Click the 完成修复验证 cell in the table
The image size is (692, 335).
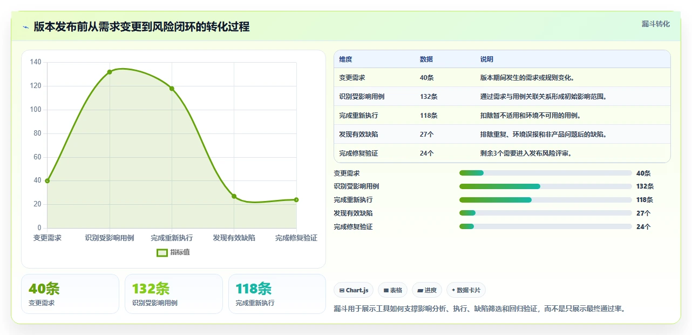click(x=358, y=153)
